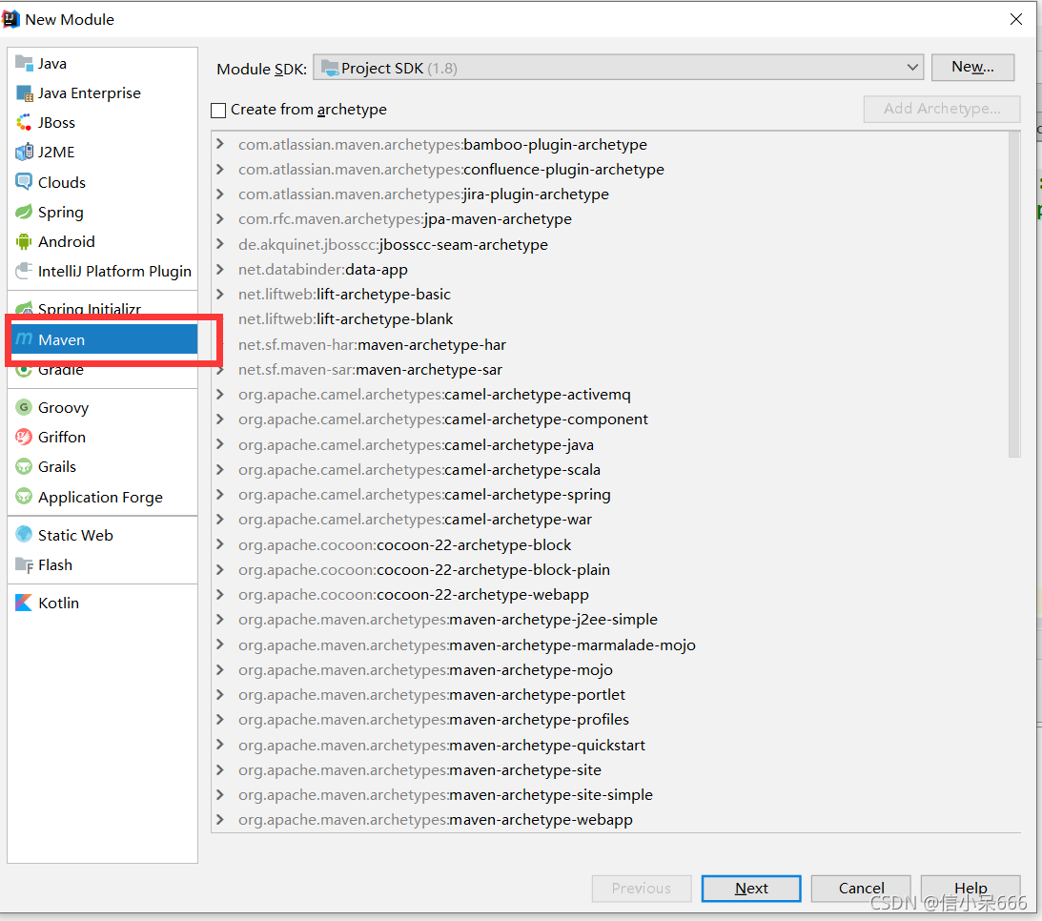
Task: Click the Maven 'm' icon
Action: (x=24, y=338)
